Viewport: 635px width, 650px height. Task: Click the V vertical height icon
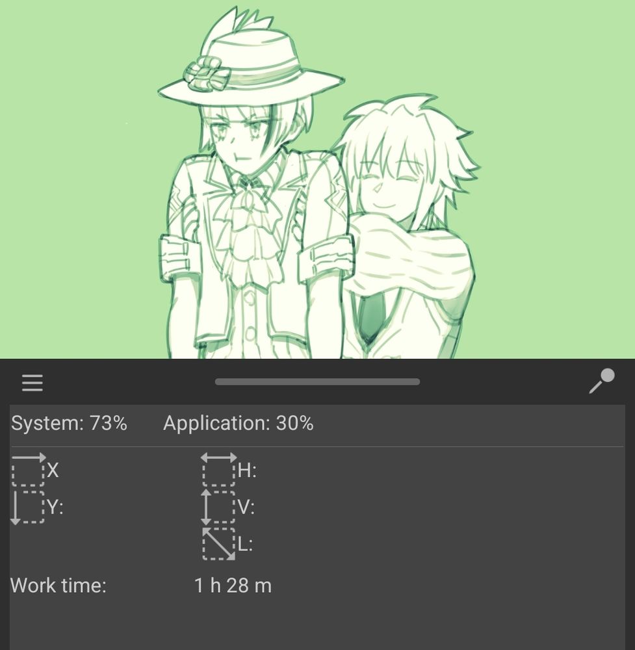218,508
